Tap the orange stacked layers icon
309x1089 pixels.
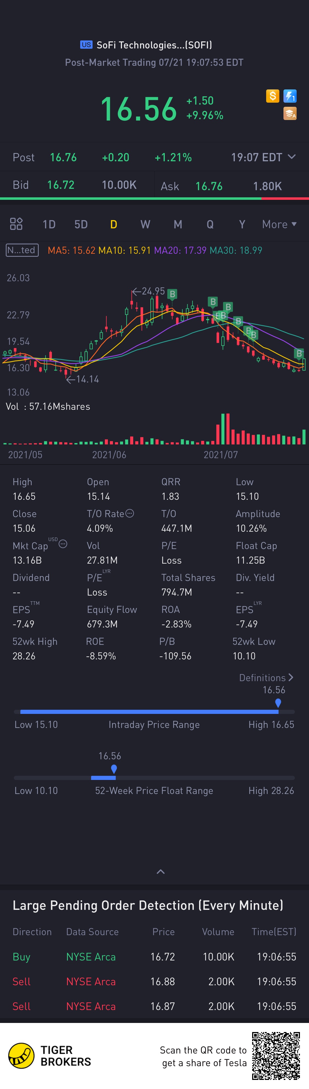290,113
